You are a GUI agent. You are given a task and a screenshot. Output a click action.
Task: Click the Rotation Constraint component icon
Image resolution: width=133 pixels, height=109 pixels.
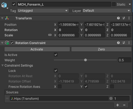coord(7,43)
